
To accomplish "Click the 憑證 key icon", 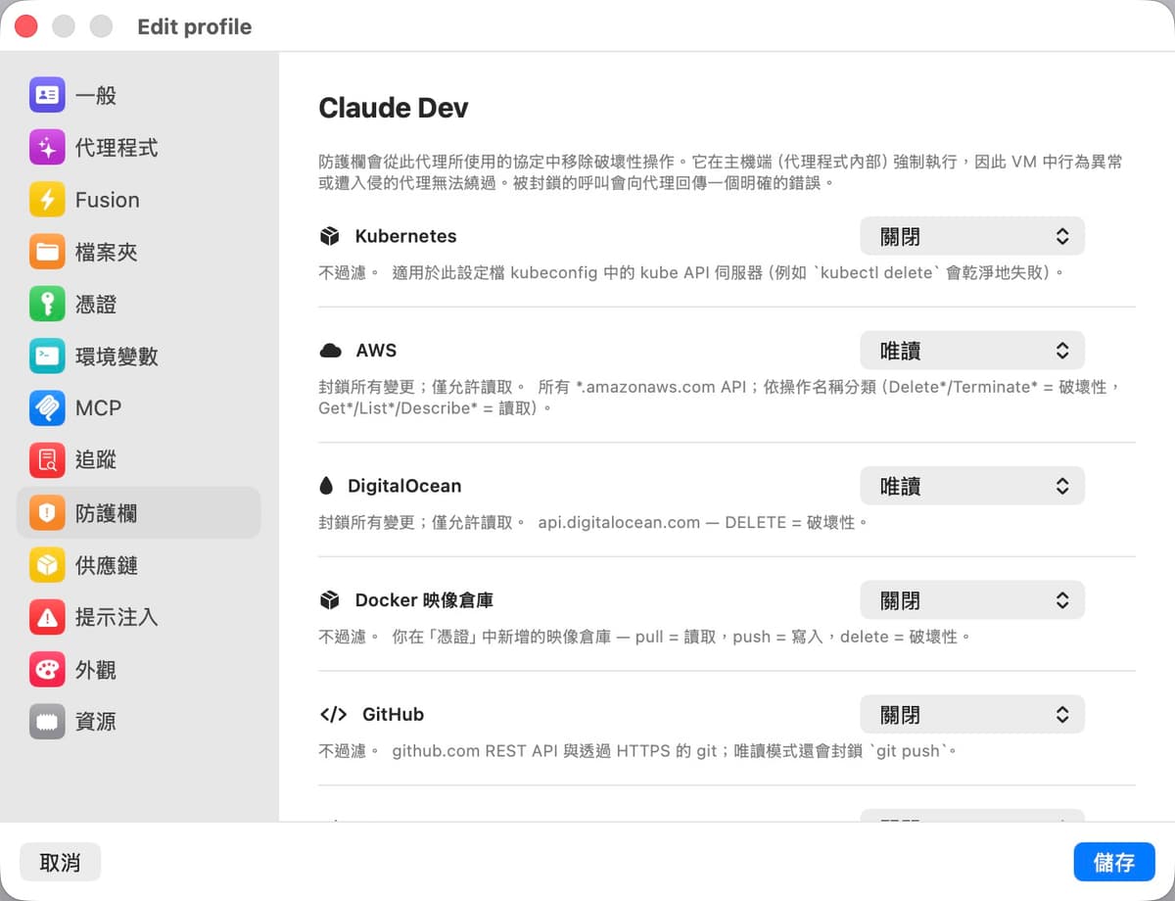I will pyautogui.click(x=47, y=305).
